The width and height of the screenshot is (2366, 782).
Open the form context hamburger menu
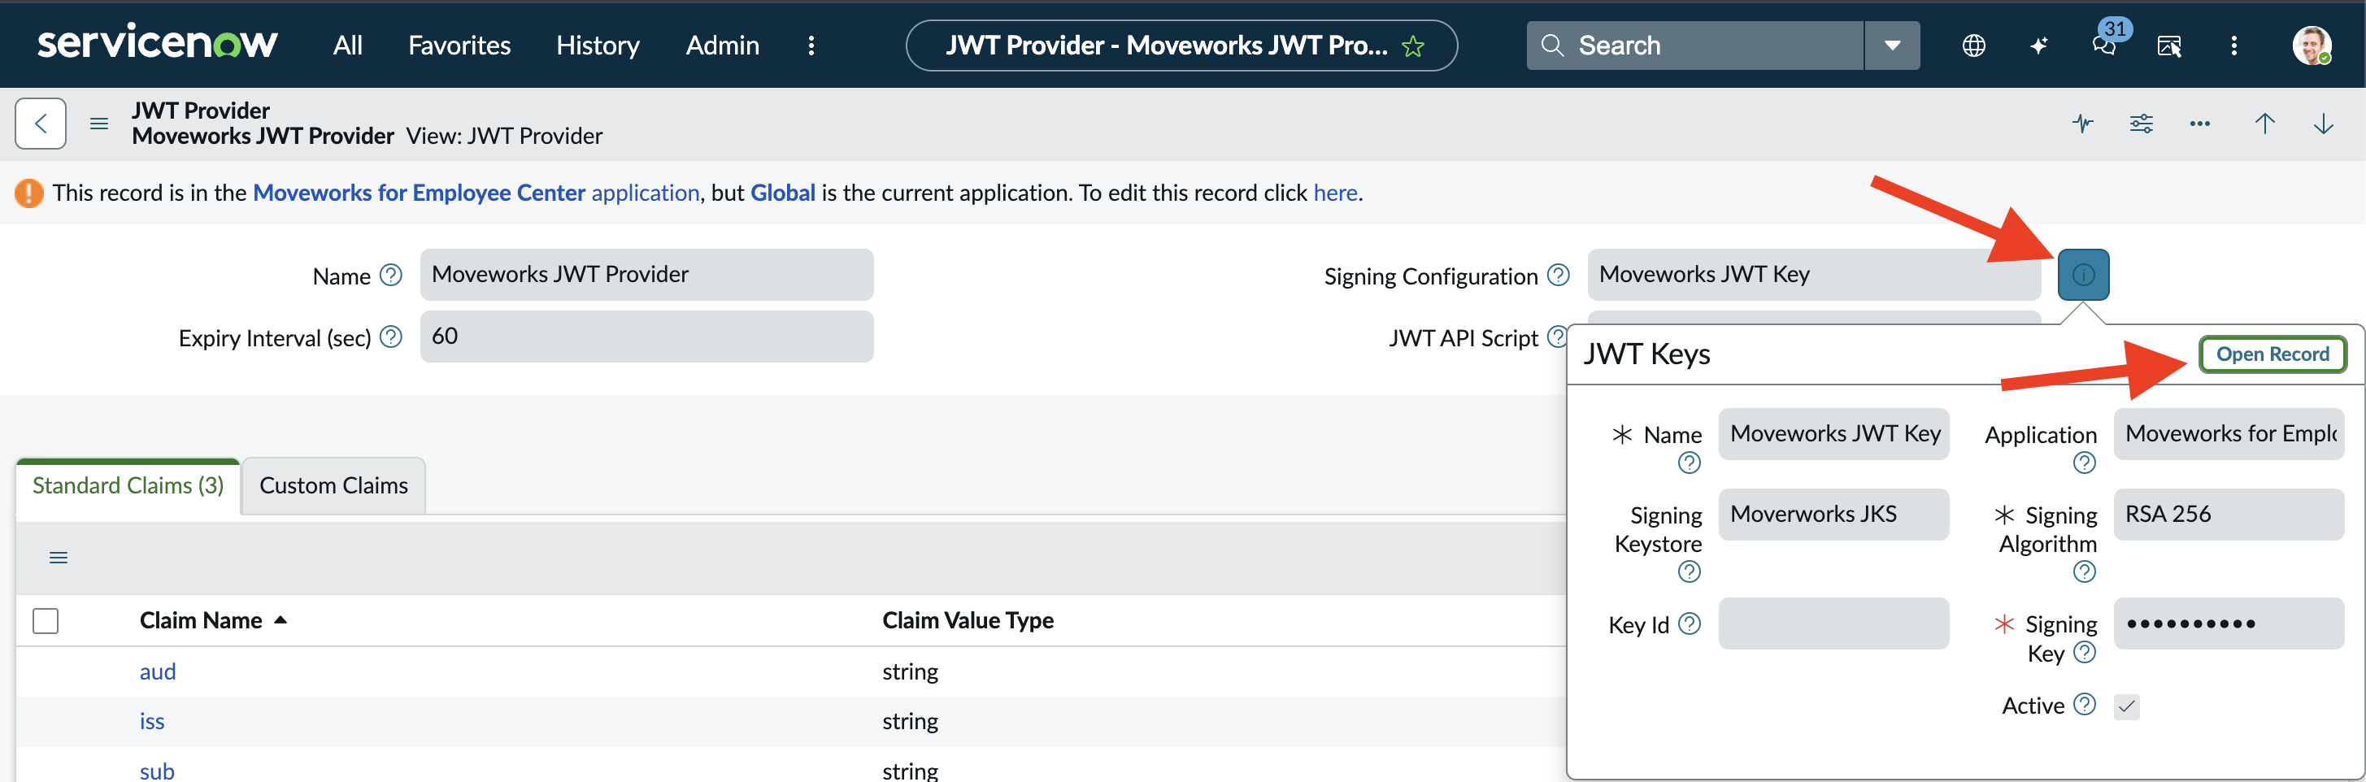click(99, 123)
